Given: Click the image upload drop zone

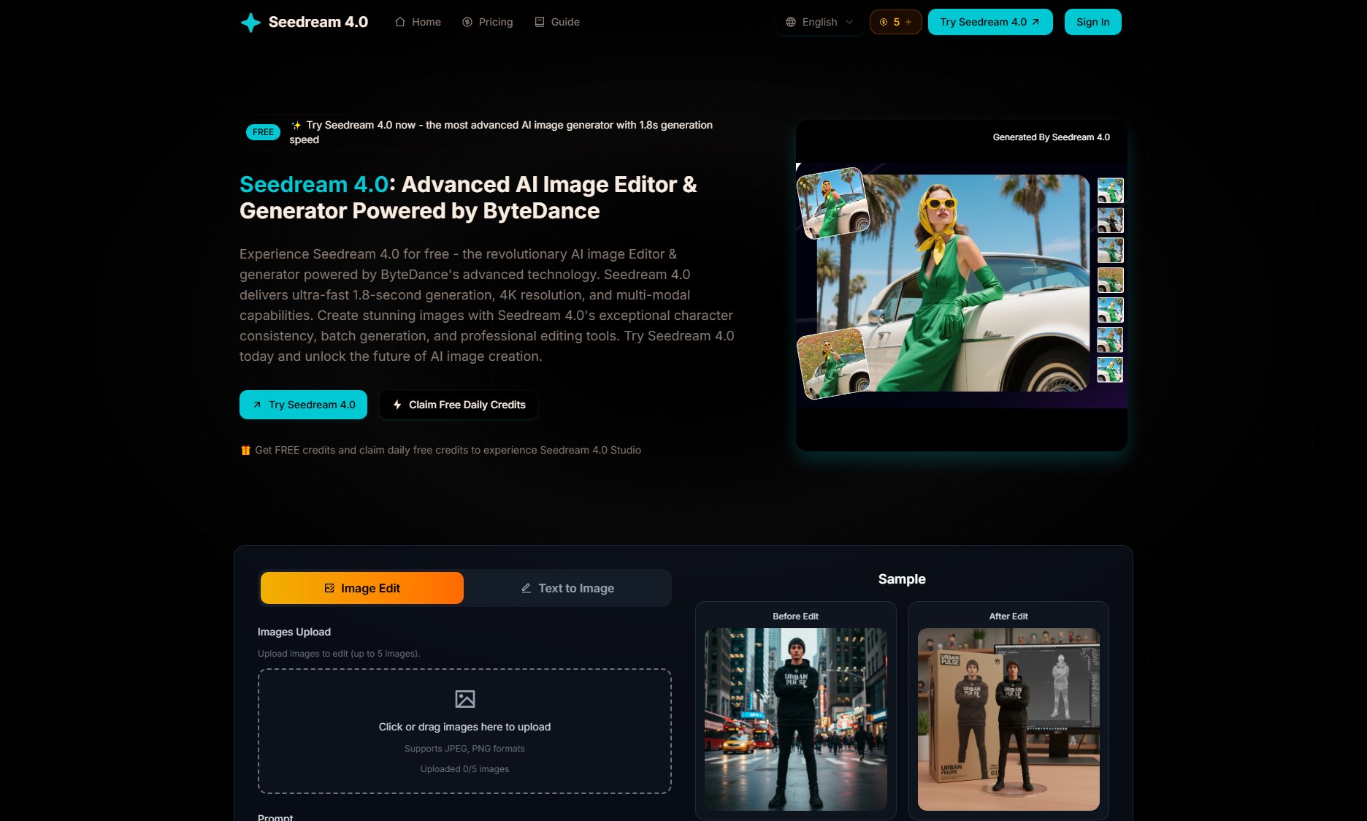Looking at the screenshot, I should pyautogui.click(x=464, y=731).
